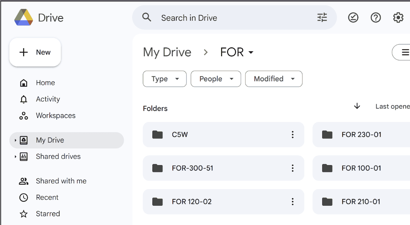
Task: Open more actions for C5W folder
Action: point(292,135)
